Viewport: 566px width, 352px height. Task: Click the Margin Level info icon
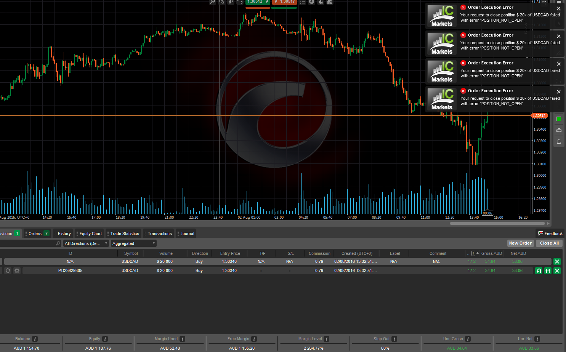pyautogui.click(x=327, y=339)
